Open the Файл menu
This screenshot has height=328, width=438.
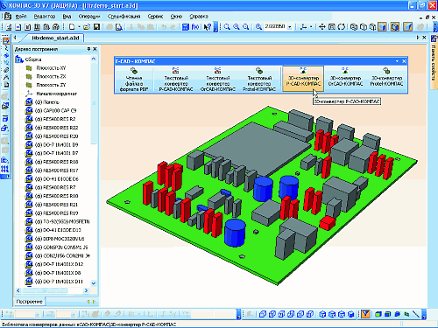[x=21, y=17]
